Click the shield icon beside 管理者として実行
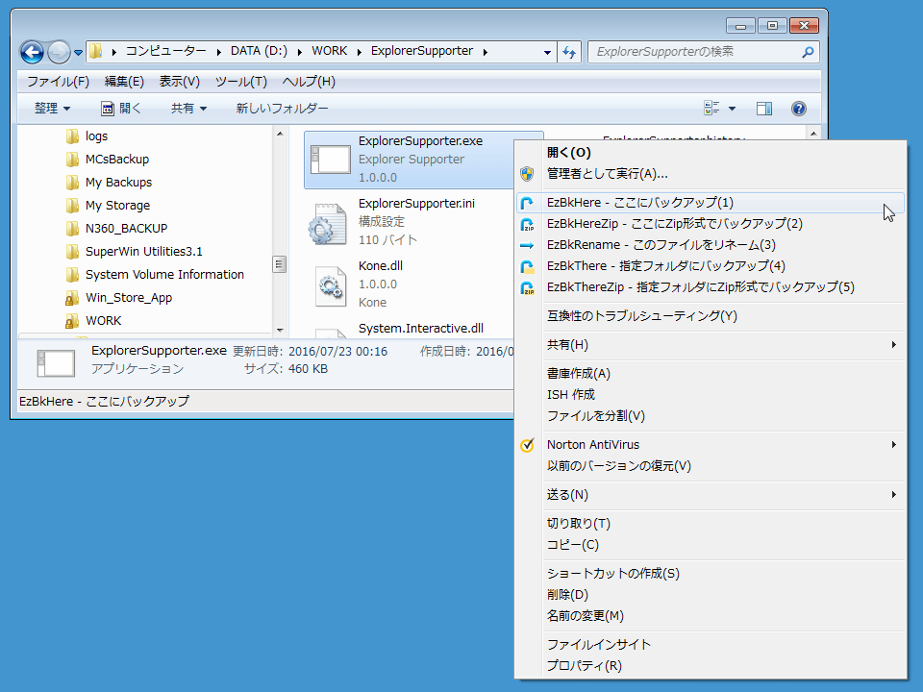The width and height of the screenshot is (923, 692). coord(527,174)
